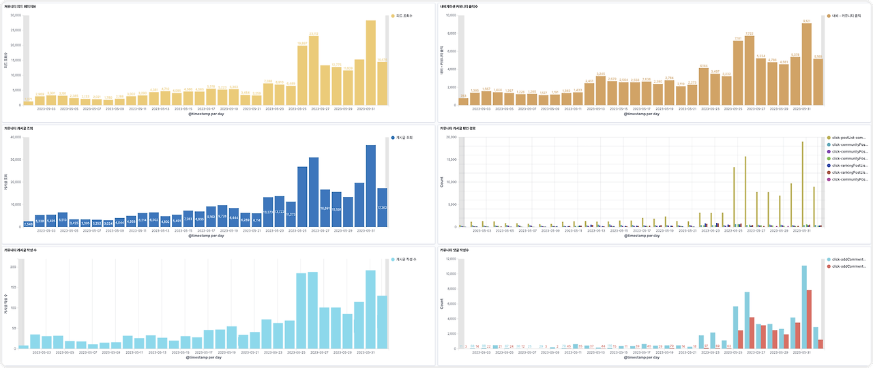Open the 커뮤니티 피드 페이지뷰 panel title

pos(20,5)
